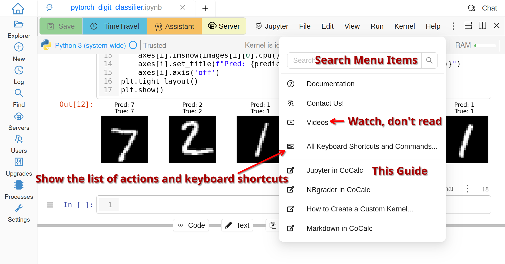505x264 pixels.
Task: Open the Settings wrench icon
Action: pyautogui.click(x=19, y=208)
